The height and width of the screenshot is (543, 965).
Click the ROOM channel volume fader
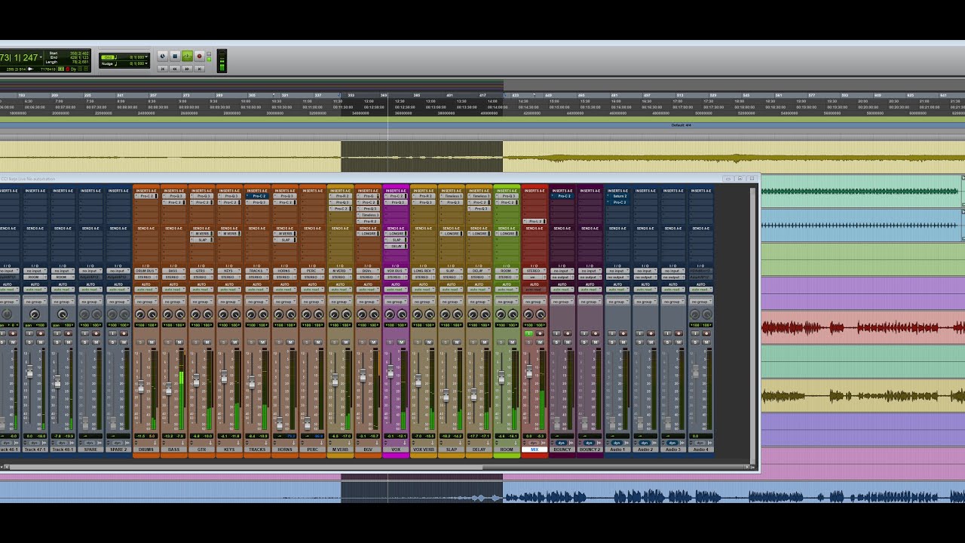tap(501, 377)
